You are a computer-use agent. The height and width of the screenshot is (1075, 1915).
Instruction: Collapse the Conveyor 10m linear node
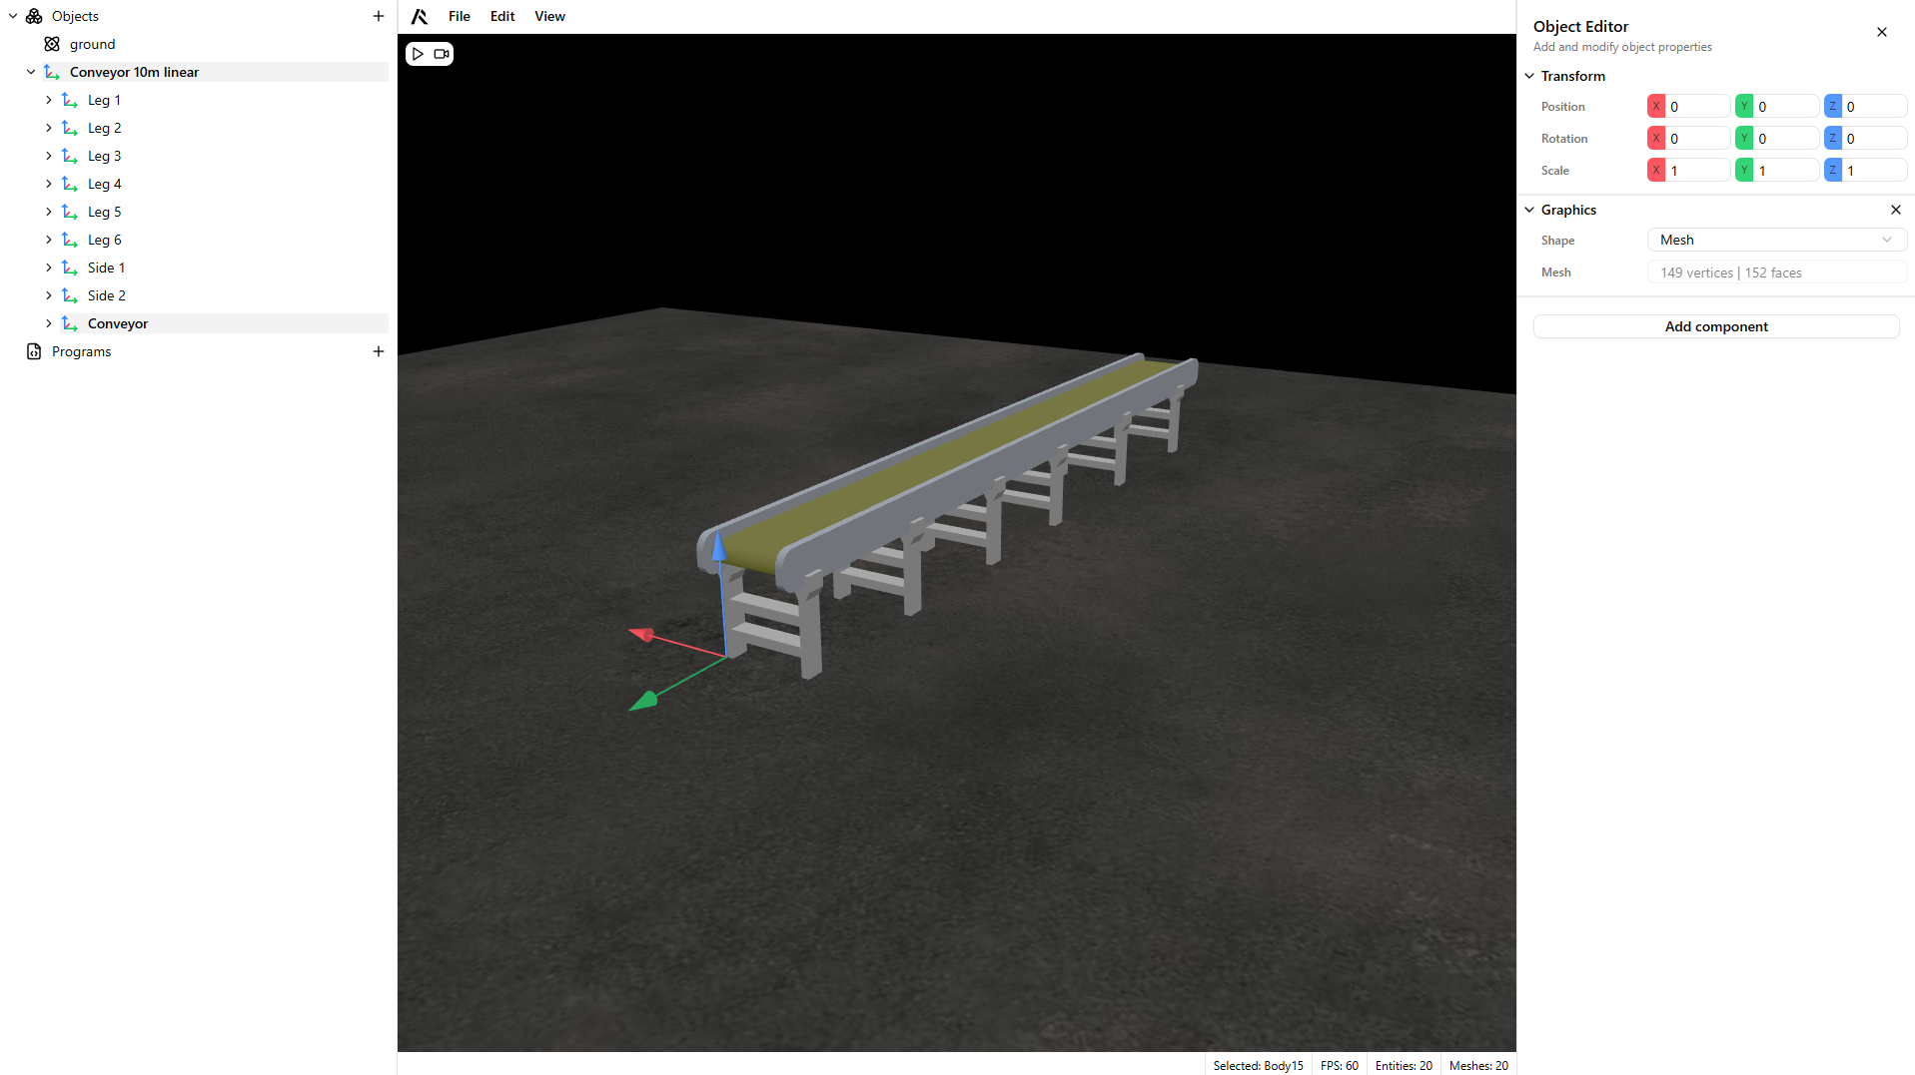[x=31, y=72]
